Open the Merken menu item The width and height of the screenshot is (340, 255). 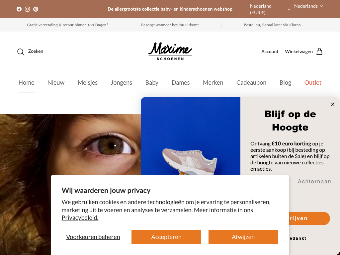coord(213,83)
